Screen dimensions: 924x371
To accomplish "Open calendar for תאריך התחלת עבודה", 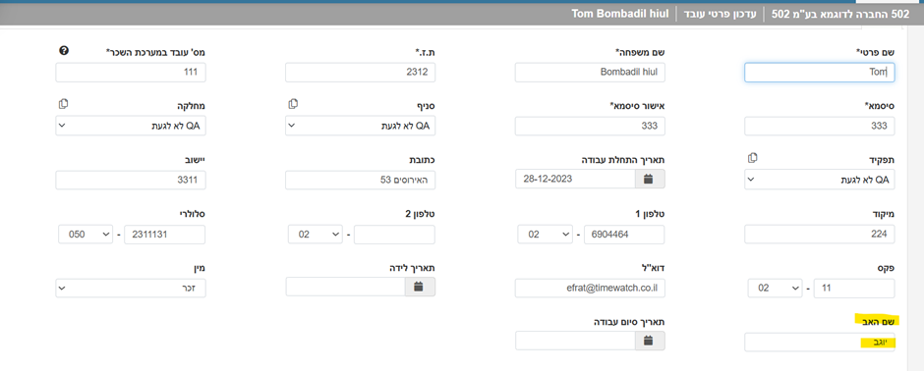I will point(650,180).
